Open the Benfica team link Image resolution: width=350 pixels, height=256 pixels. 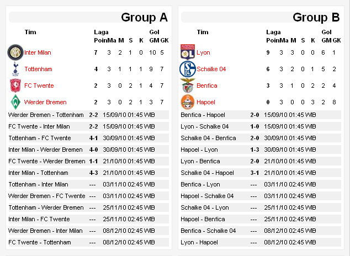tap(207, 86)
